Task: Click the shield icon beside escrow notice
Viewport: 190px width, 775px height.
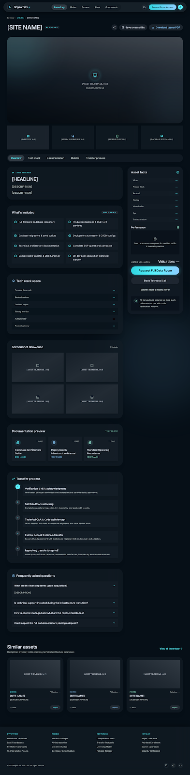Action: coord(136,301)
